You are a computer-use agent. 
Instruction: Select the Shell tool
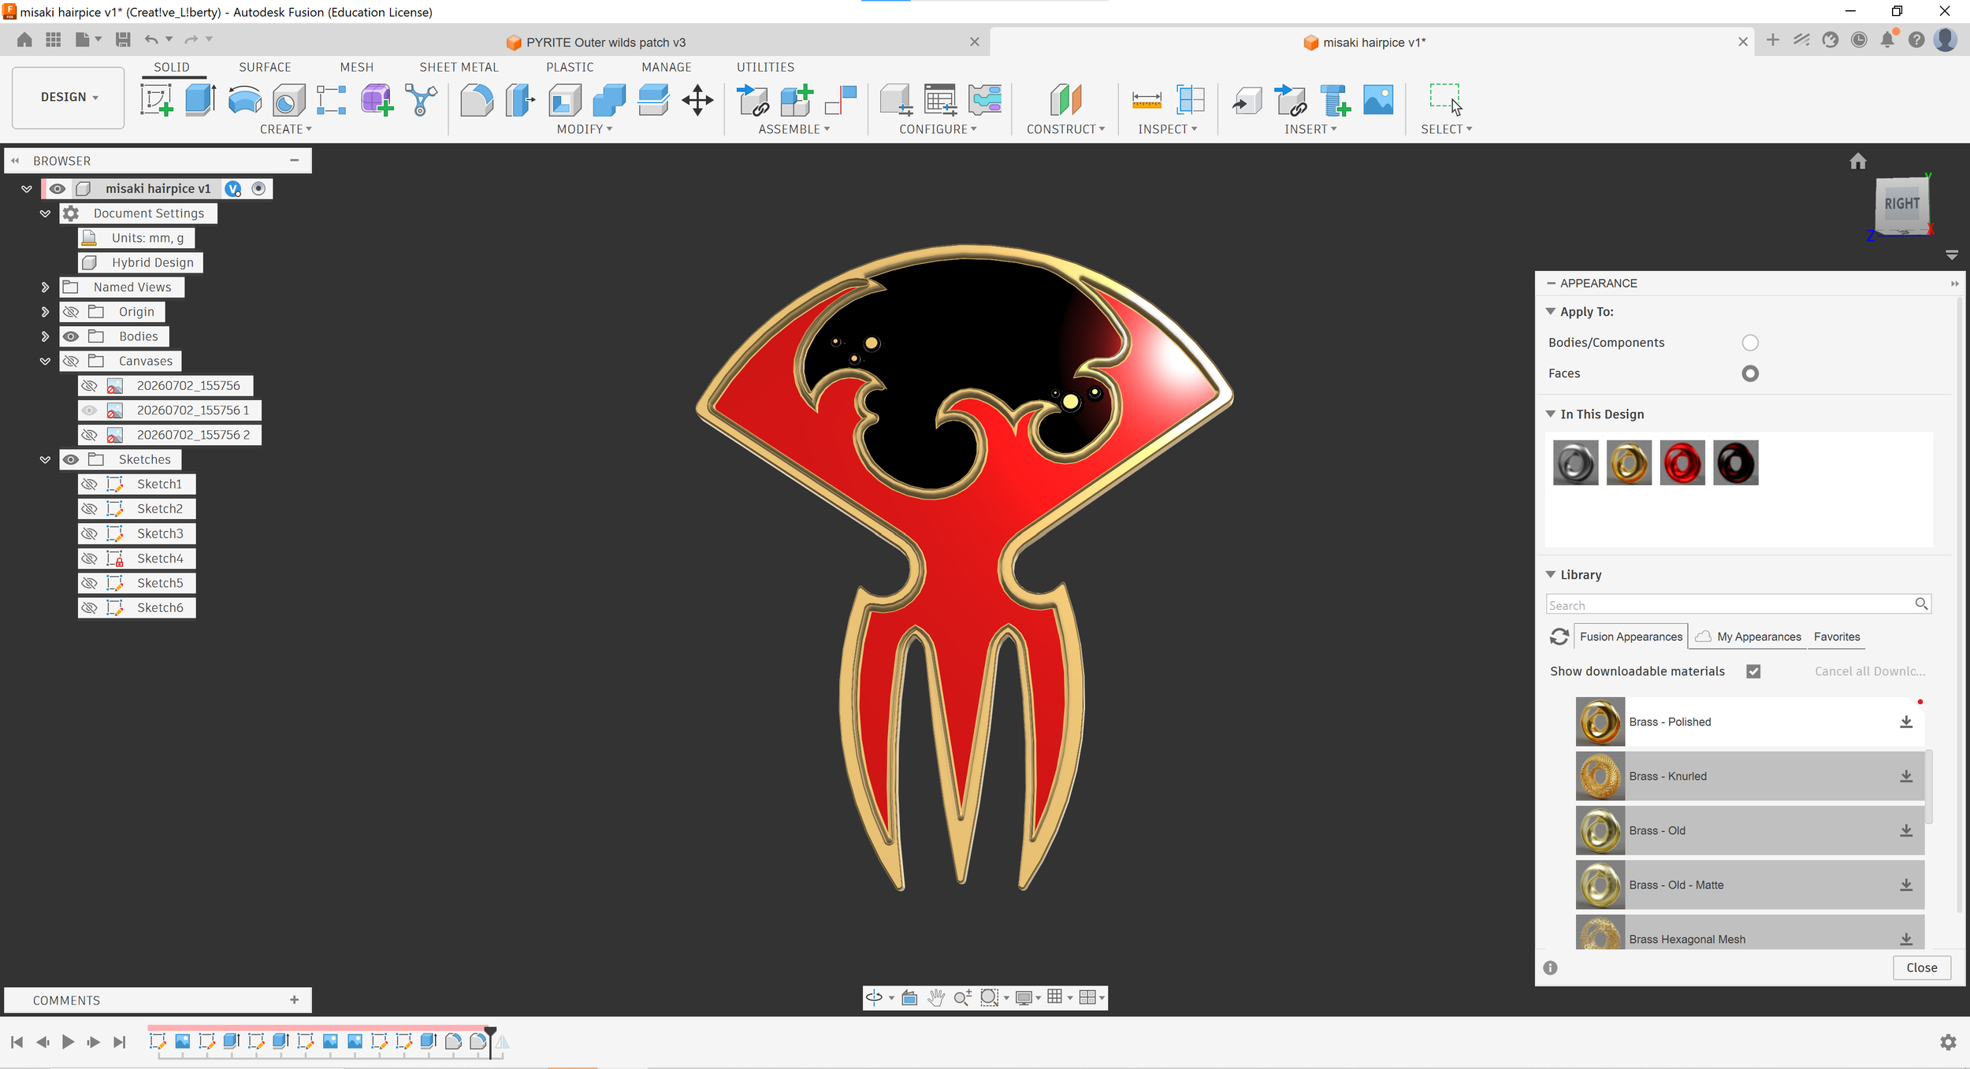pos(565,100)
